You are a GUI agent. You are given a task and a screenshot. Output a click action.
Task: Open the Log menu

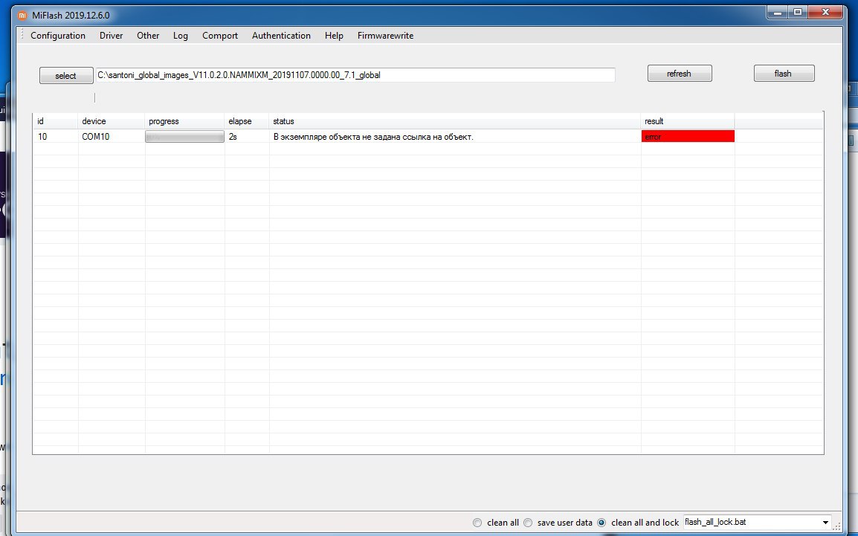coord(180,36)
